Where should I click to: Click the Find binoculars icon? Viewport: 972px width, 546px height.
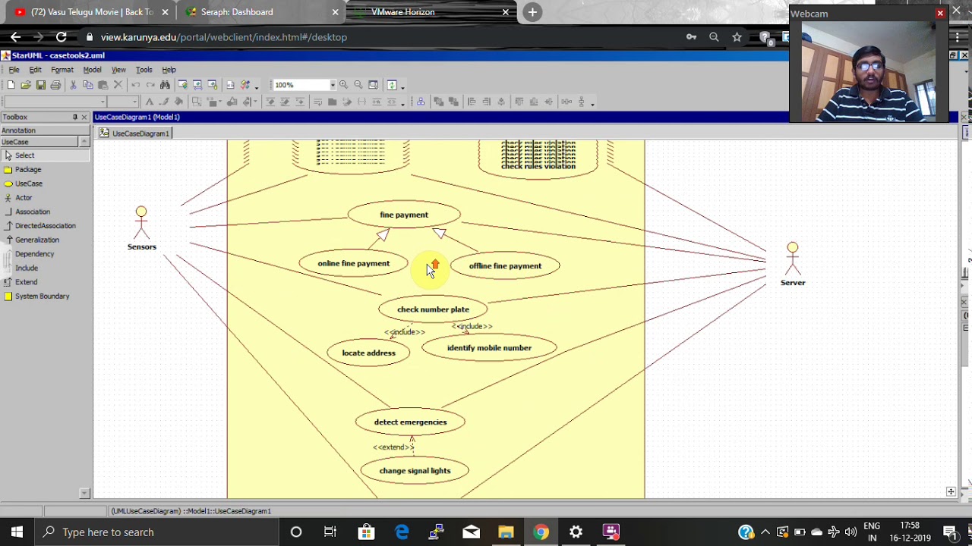click(165, 85)
